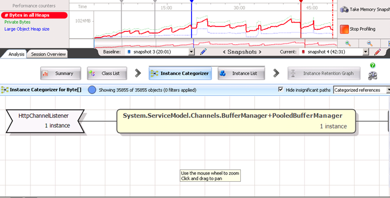
Task: Click the timeline zoom-in magnifier icon
Action: point(348,43)
